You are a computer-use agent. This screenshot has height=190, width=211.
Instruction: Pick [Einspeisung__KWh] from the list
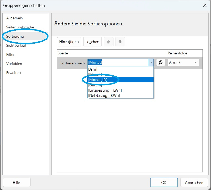click(x=105, y=90)
